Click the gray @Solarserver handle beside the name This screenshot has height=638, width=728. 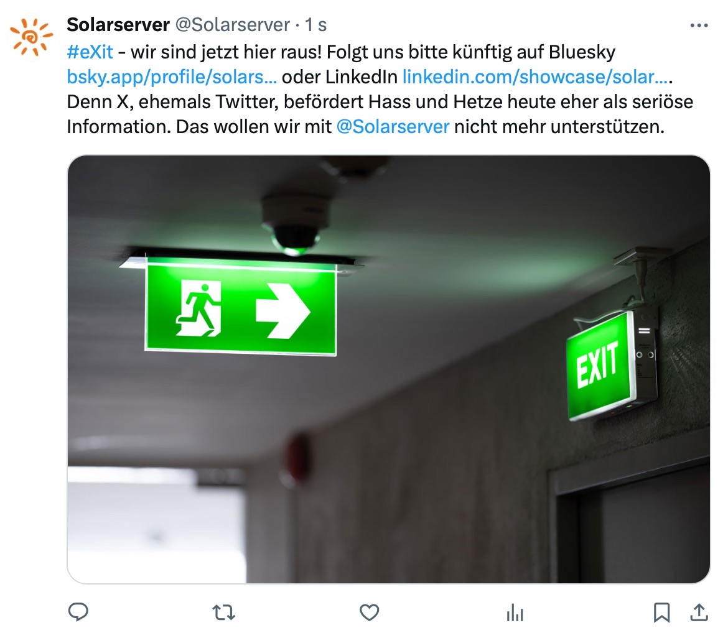click(x=233, y=25)
